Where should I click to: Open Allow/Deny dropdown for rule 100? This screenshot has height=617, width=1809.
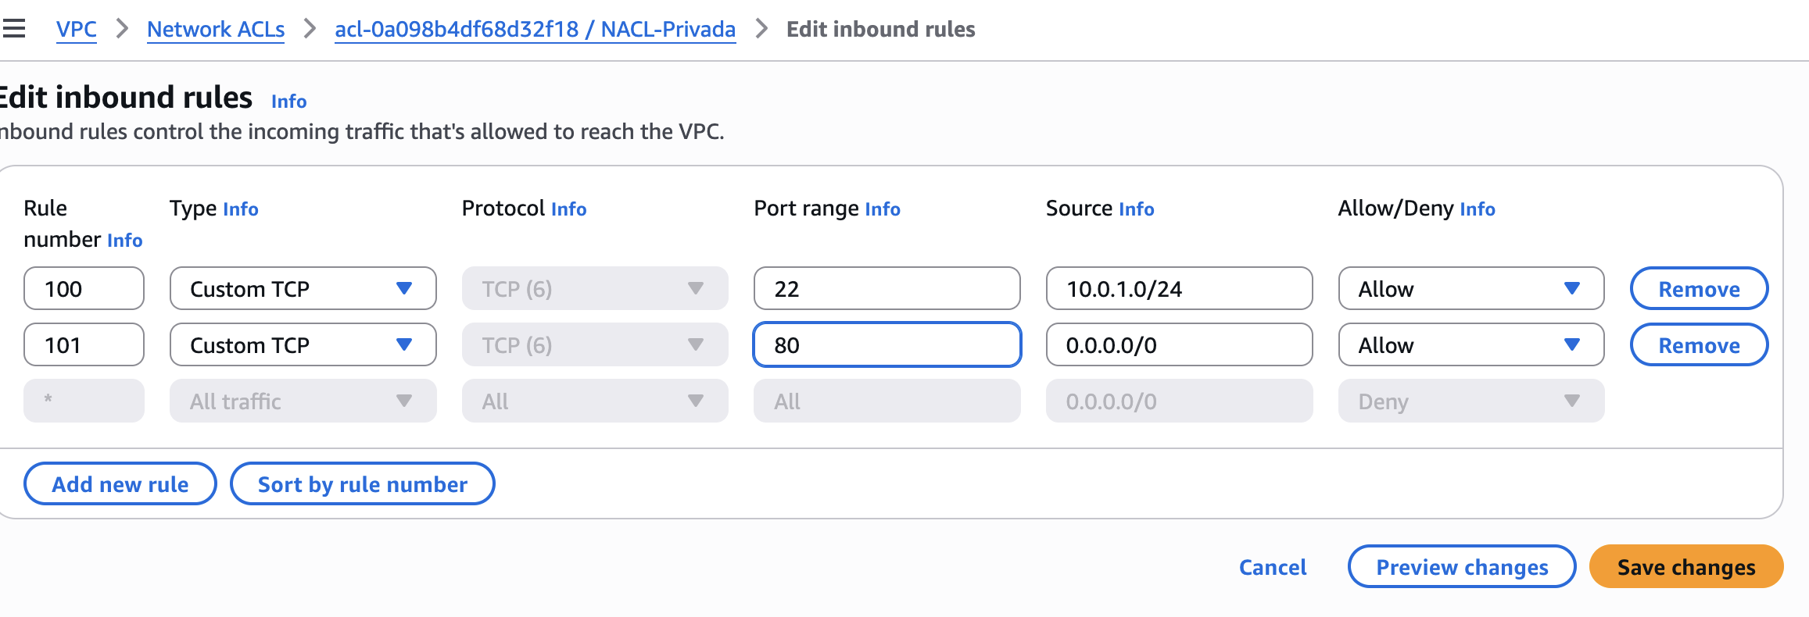tap(1470, 289)
